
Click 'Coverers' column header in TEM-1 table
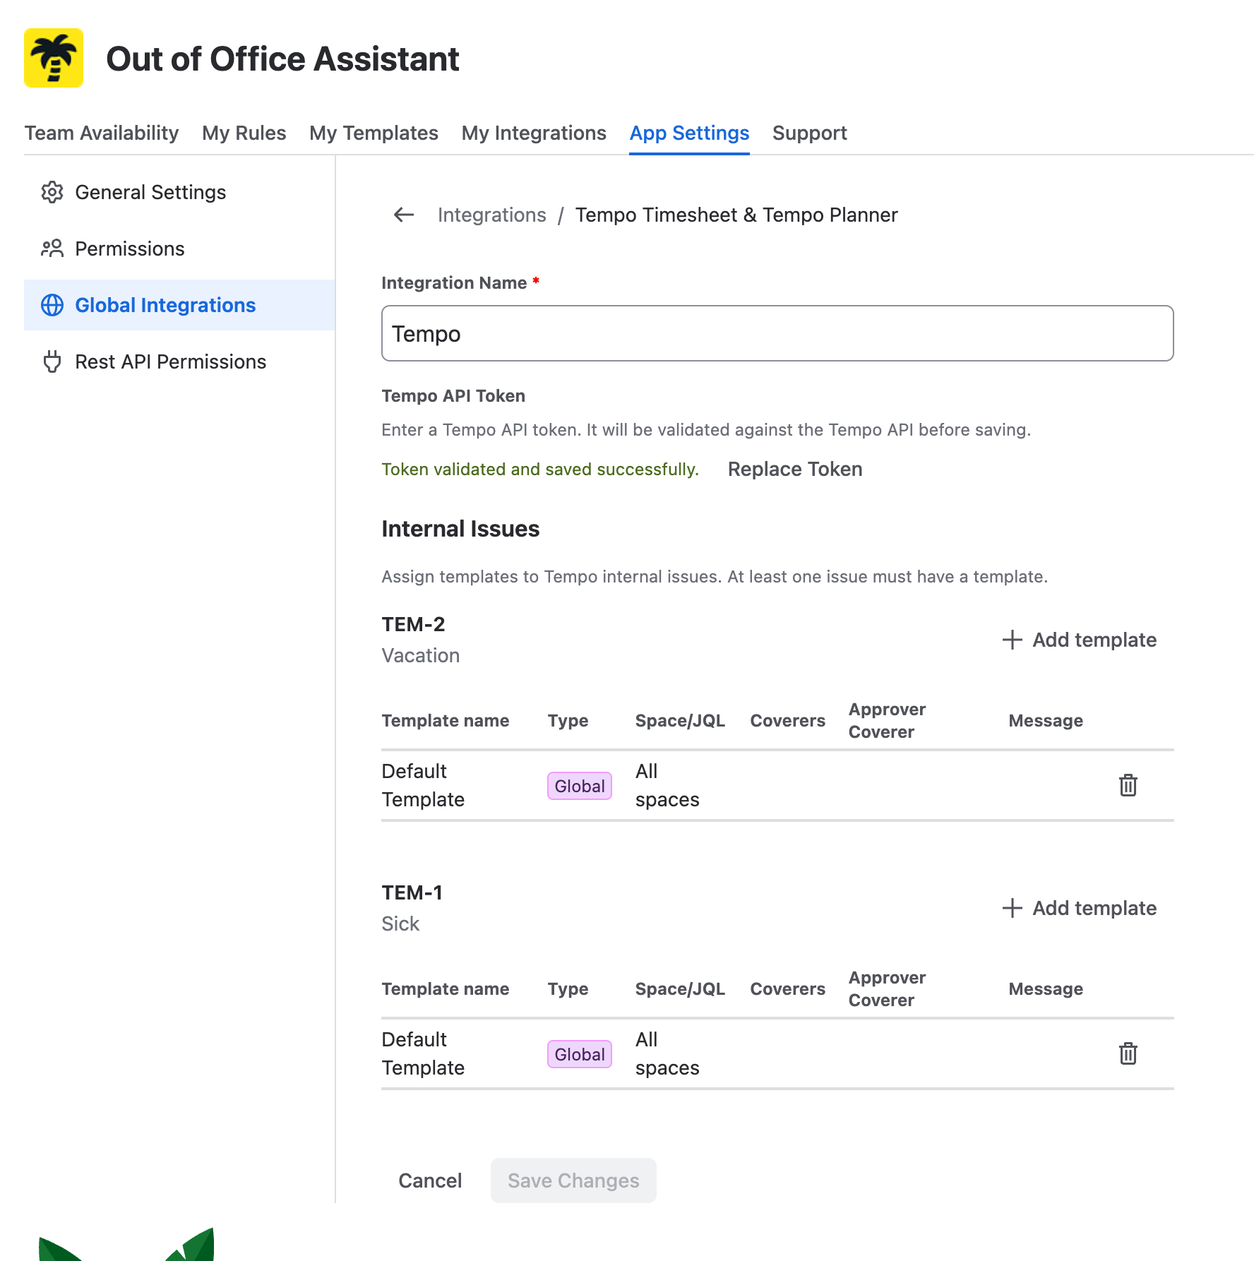click(788, 988)
